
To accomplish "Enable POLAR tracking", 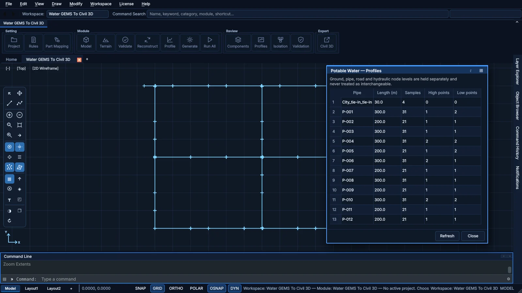I will (x=196, y=288).
